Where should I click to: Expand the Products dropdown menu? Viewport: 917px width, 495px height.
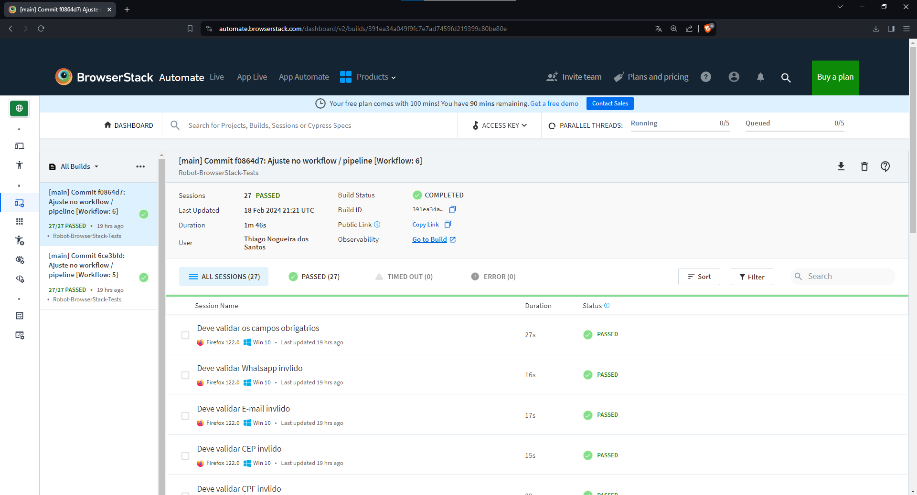tap(368, 77)
